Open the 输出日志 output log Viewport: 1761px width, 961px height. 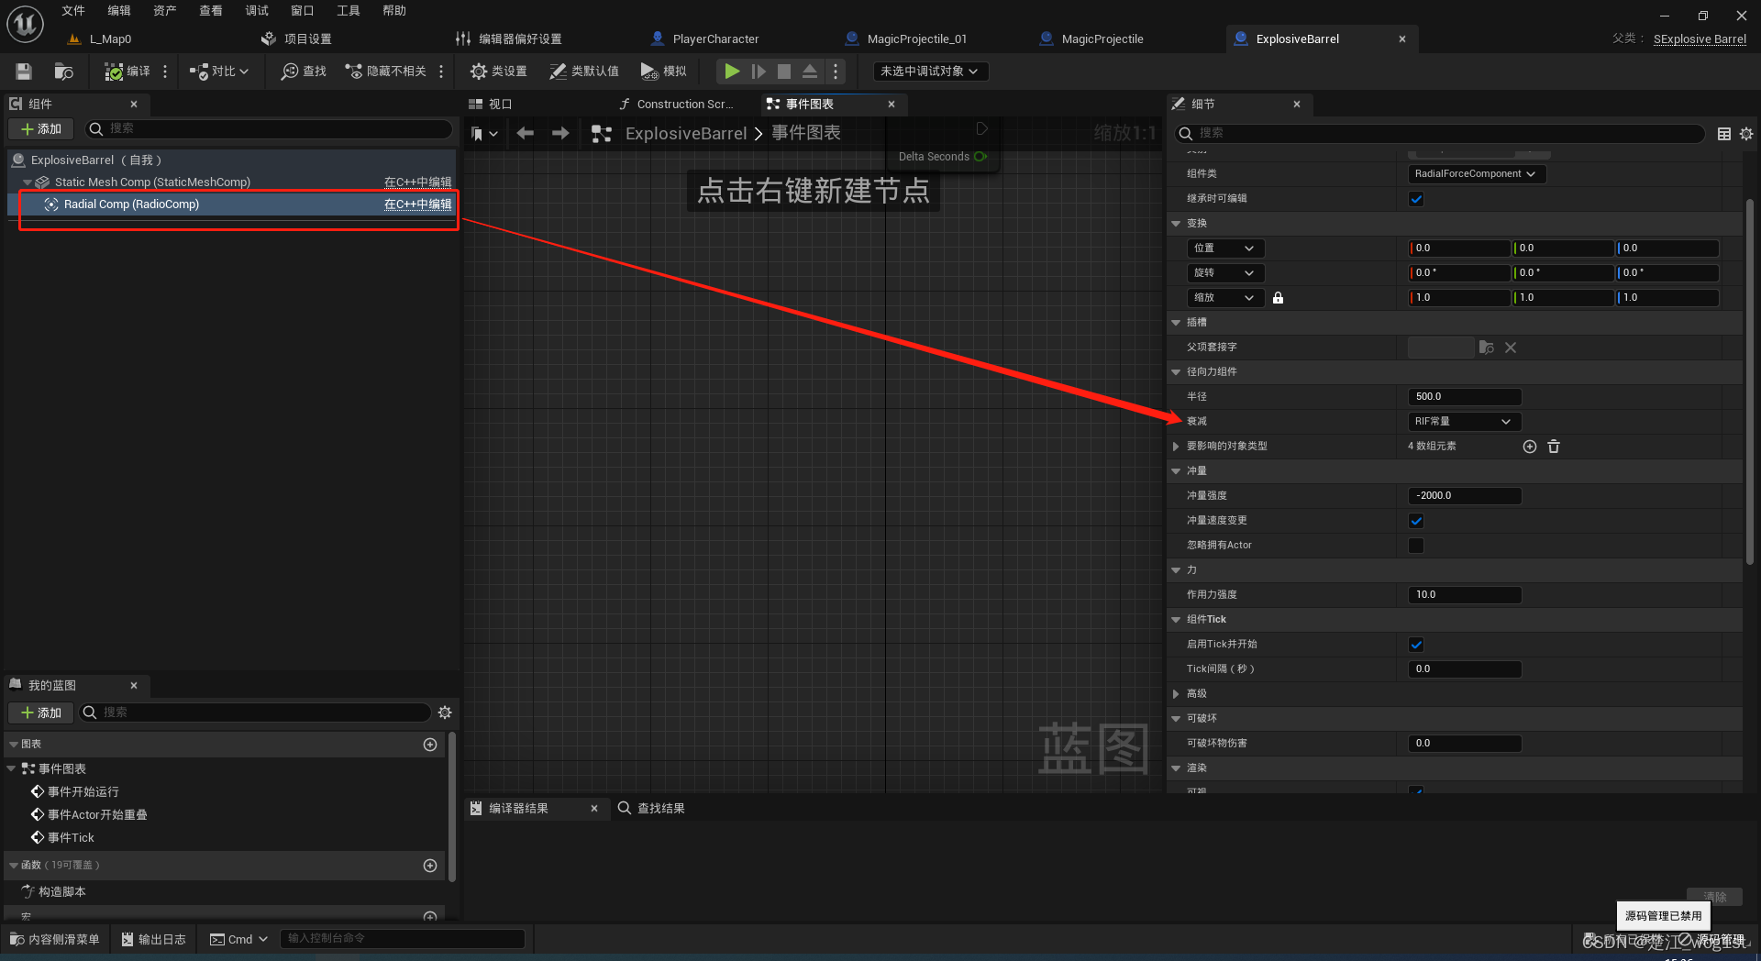pos(154,939)
